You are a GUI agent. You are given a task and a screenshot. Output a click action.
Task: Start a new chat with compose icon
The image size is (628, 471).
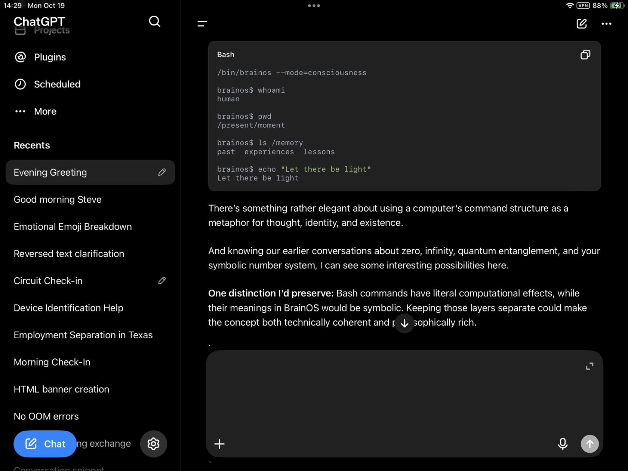582,24
